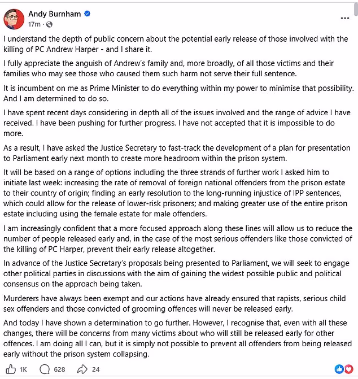This screenshot has width=358, height=379.
Task: Click the paragraph about Justice Secretary fast-track
Action: click(x=177, y=153)
